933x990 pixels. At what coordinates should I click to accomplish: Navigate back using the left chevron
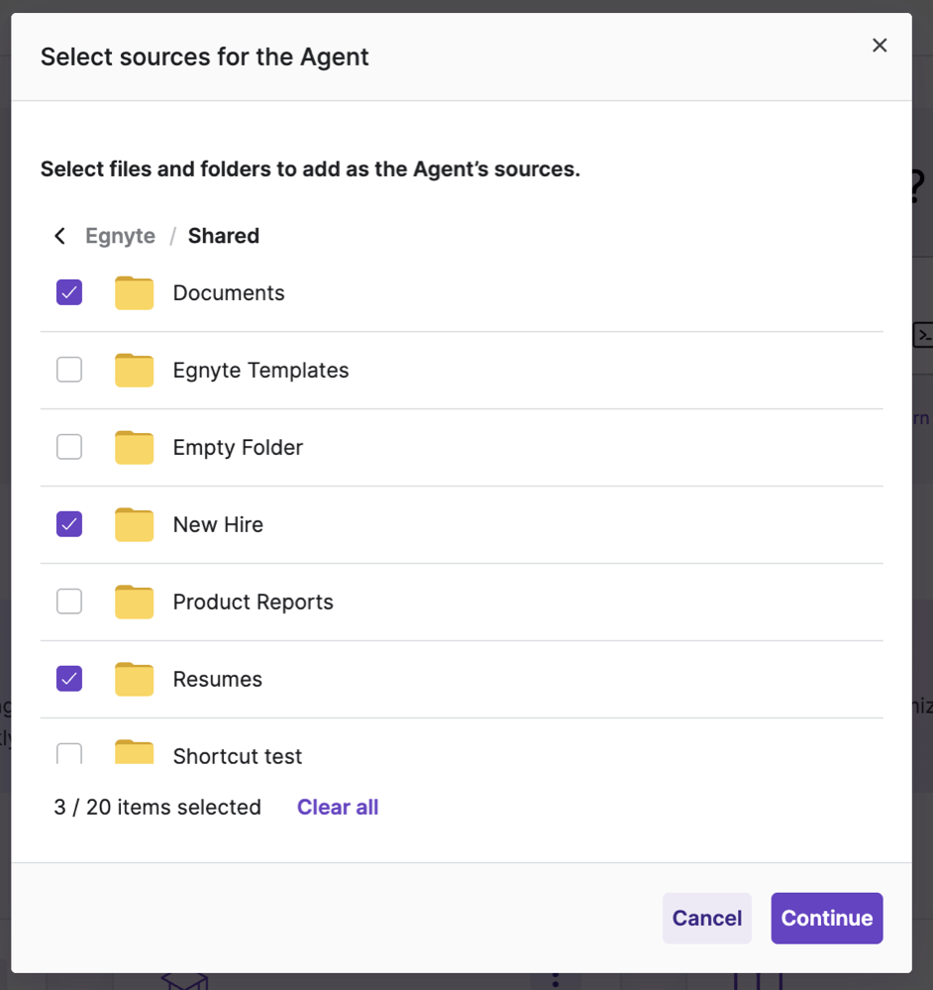tap(59, 236)
